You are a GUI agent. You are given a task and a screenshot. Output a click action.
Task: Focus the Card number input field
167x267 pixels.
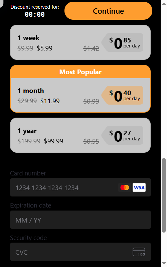80,187
